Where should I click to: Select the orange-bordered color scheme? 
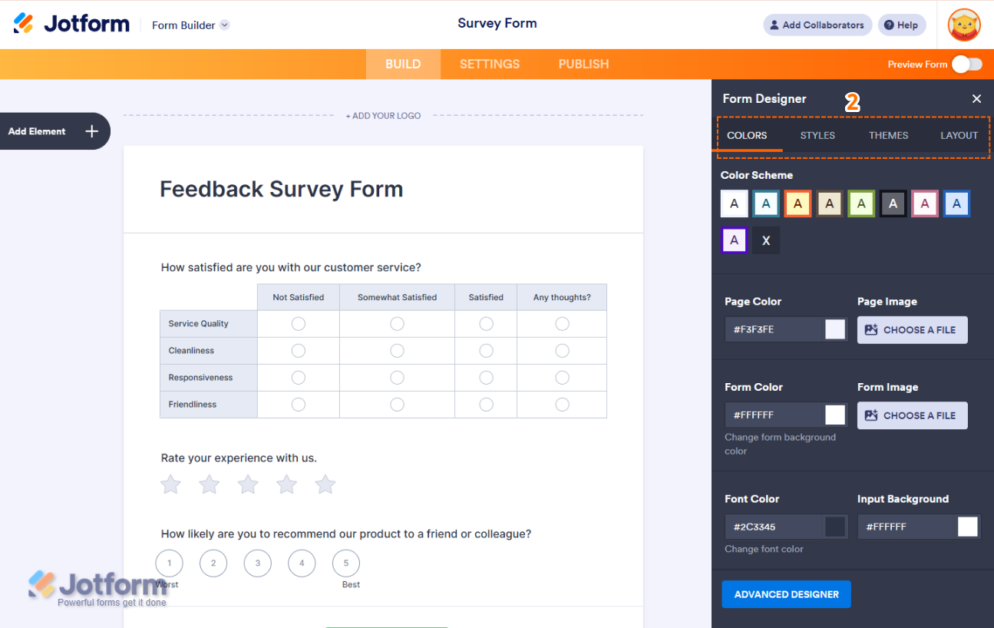[798, 204]
